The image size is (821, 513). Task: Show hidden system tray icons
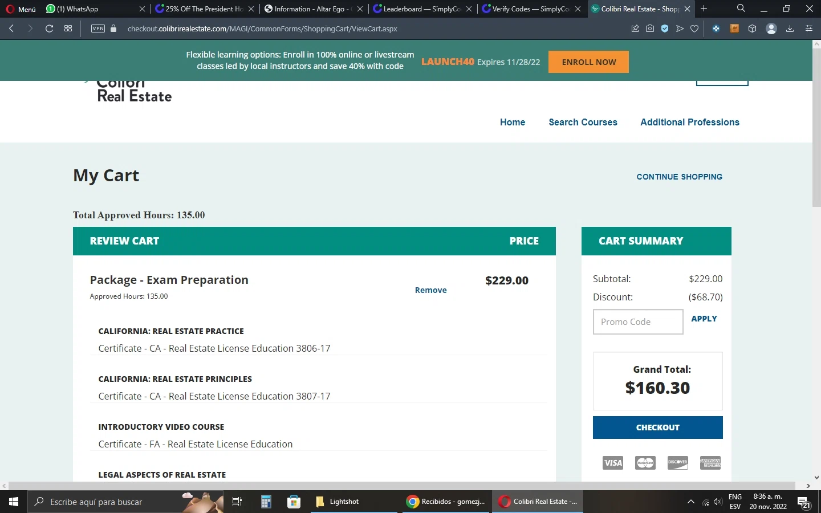pos(691,502)
